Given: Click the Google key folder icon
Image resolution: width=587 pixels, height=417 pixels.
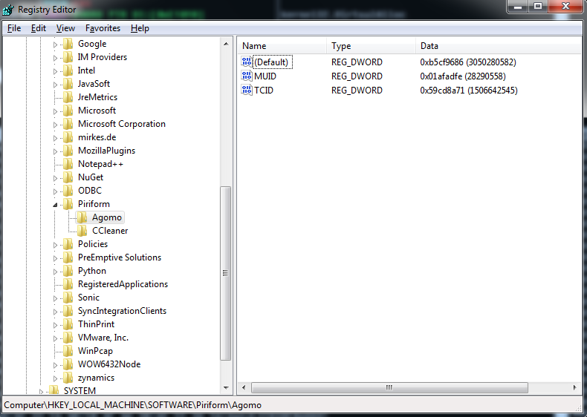Looking at the screenshot, I should click(68, 44).
